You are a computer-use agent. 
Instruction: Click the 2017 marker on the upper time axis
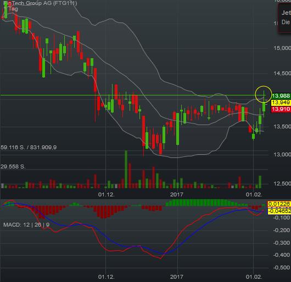(176, 194)
